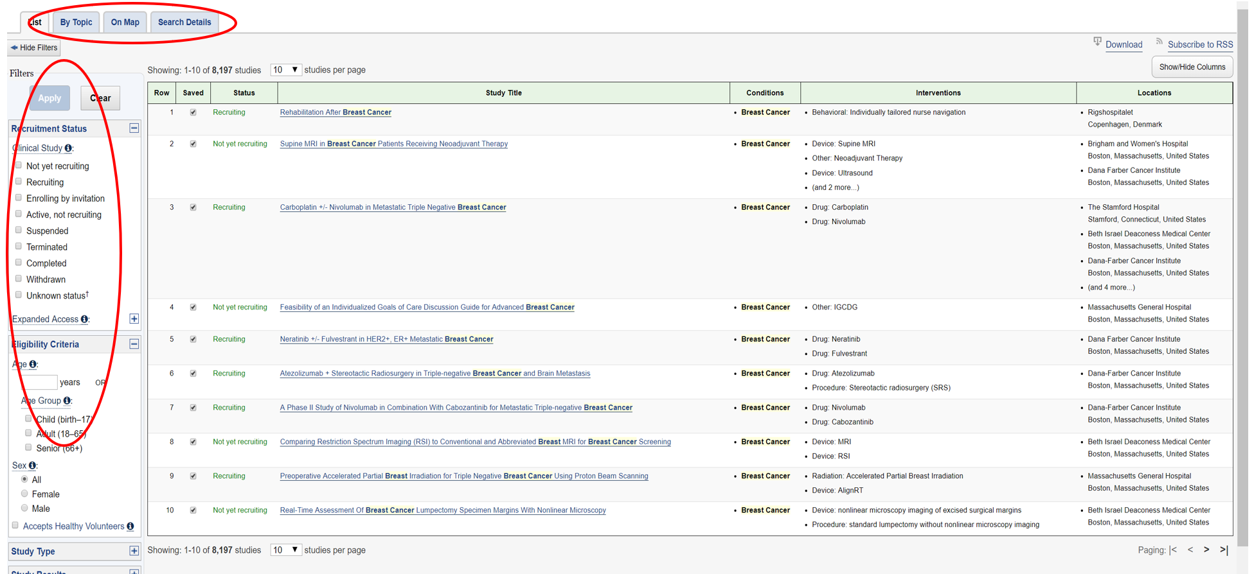Collapse the Recruitment Status section
1254x574 pixels.
tap(134, 128)
